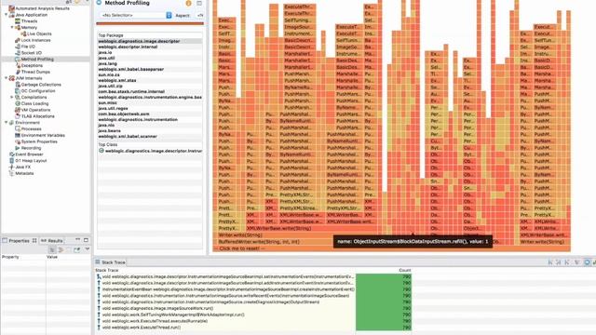596x335 pixels.
Task: Select ExecuteThread.execute(Runnable) stack frame
Action: point(226,321)
